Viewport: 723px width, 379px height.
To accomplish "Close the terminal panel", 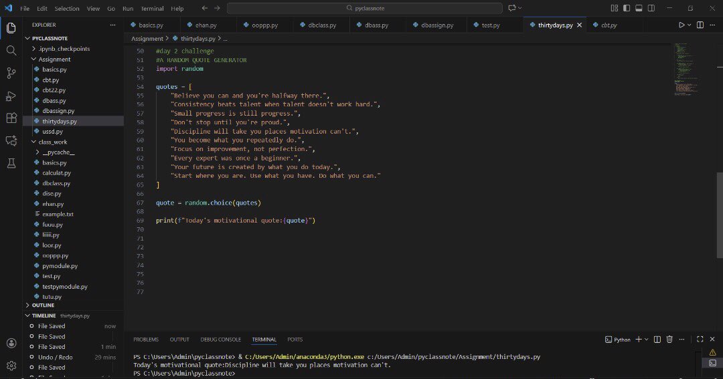I will pos(712,340).
